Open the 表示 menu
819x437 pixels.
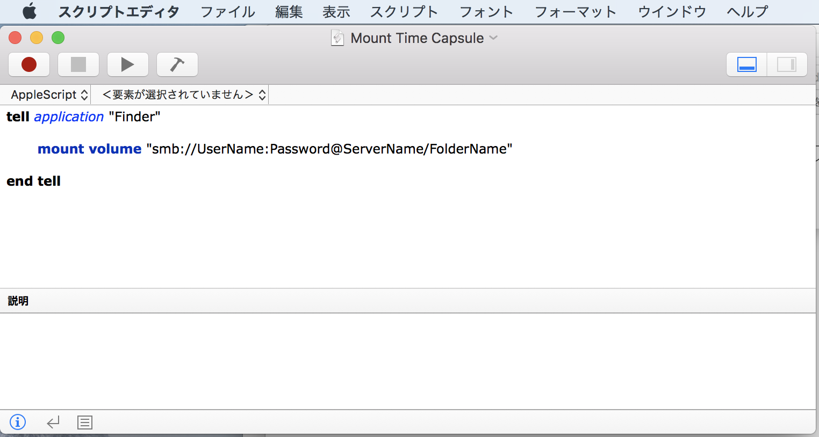336,12
